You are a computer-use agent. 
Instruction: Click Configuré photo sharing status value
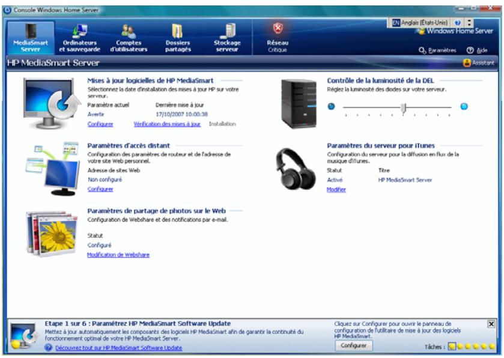tap(99, 245)
